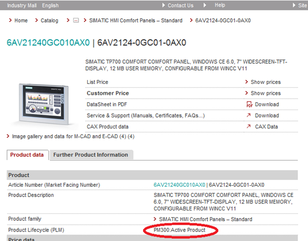Image resolution: width=308 pixels, height=241 pixels.
Task: Show prices for List Price
Action: click(x=266, y=82)
